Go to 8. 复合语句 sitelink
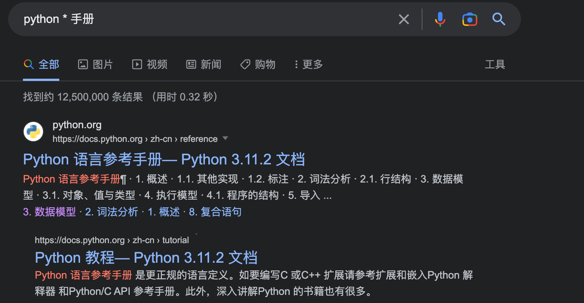The image size is (584, 303). coord(215,212)
